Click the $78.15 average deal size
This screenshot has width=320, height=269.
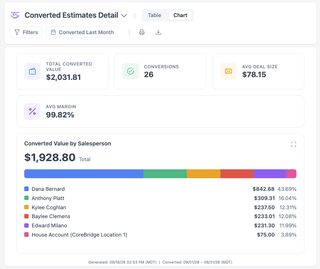254,74
